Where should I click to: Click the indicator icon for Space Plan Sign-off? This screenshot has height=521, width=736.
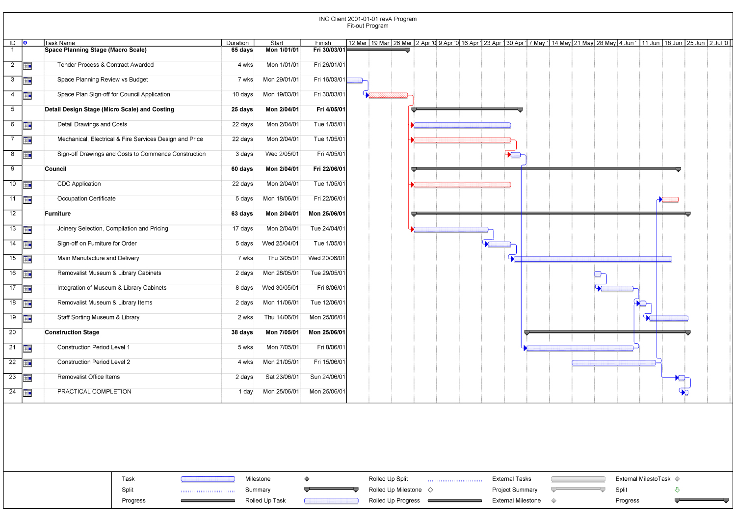coord(27,96)
